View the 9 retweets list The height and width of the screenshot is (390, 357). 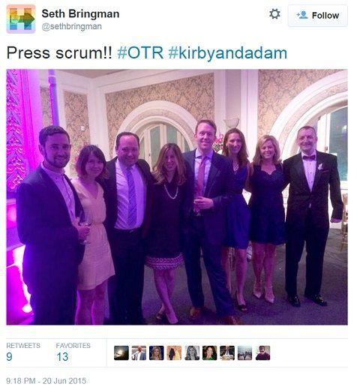23,352
